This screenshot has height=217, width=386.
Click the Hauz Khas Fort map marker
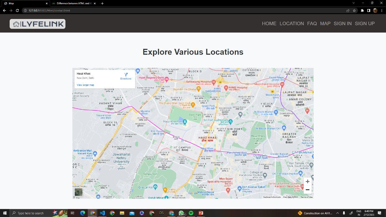click(185, 122)
